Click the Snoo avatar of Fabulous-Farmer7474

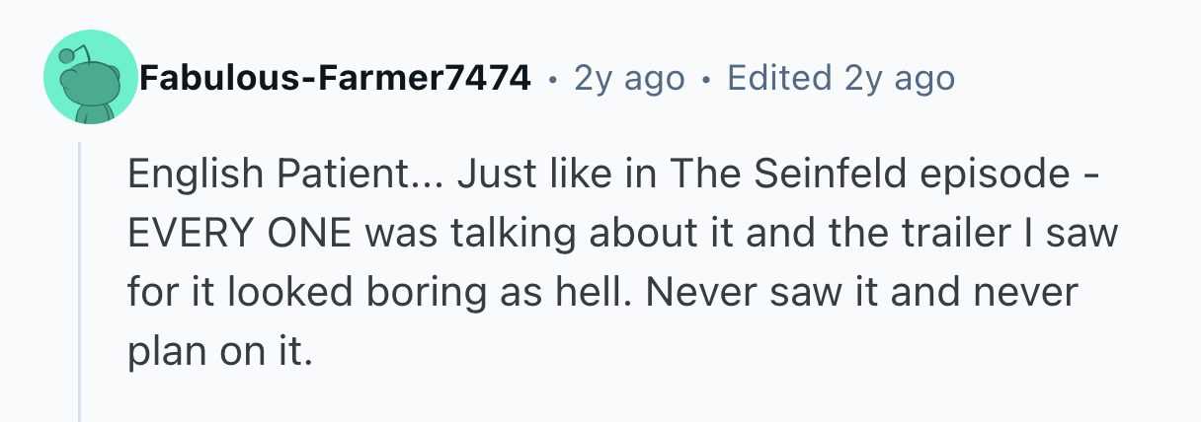[89, 78]
